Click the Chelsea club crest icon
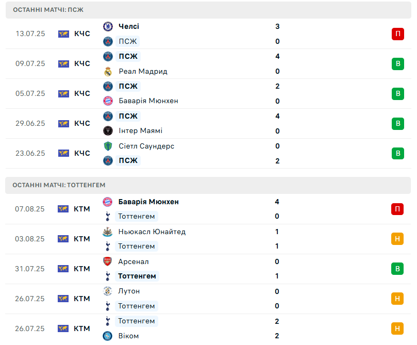417x345 pixels. [x=108, y=26]
